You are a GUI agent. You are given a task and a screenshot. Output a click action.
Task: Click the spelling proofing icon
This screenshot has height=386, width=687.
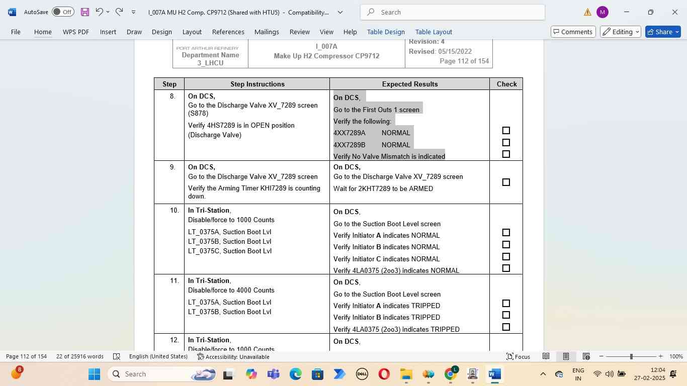[117, 356]
